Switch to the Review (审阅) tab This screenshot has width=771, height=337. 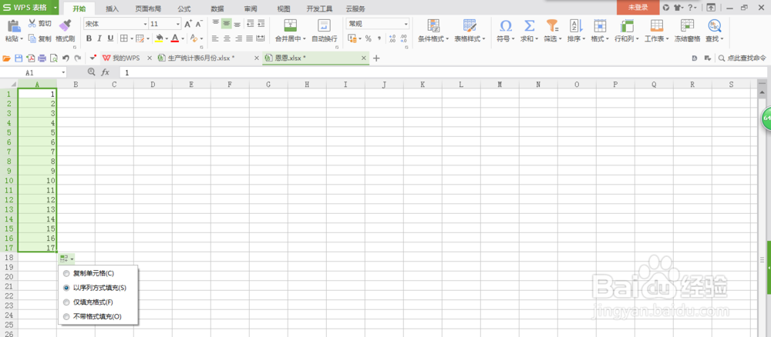(251, 8)
